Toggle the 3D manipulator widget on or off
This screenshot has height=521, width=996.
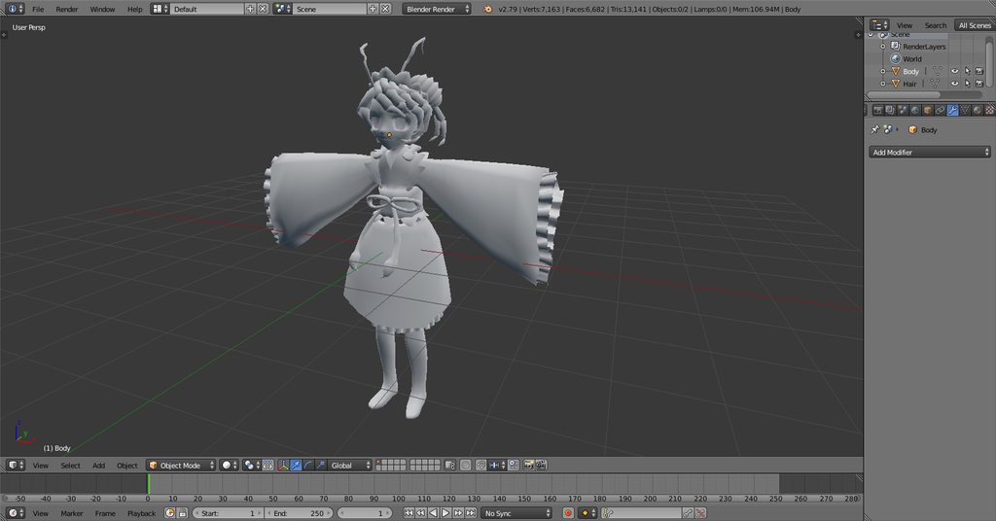pyautogui.click(x=283, y=466)
